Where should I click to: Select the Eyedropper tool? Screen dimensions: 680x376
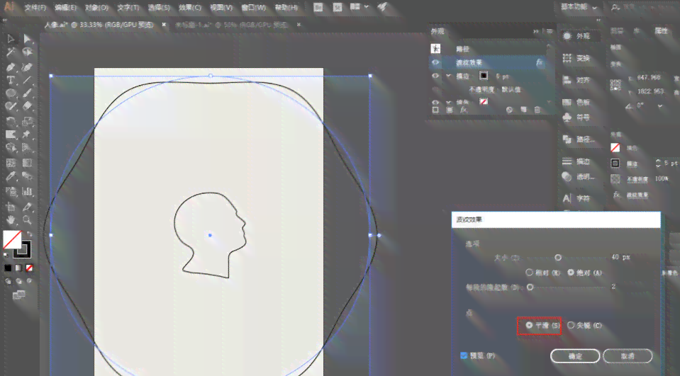pos(11,177)
